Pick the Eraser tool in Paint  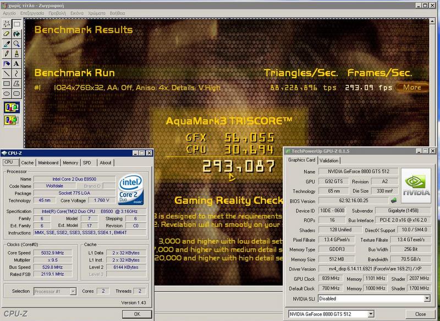point(7,34)
